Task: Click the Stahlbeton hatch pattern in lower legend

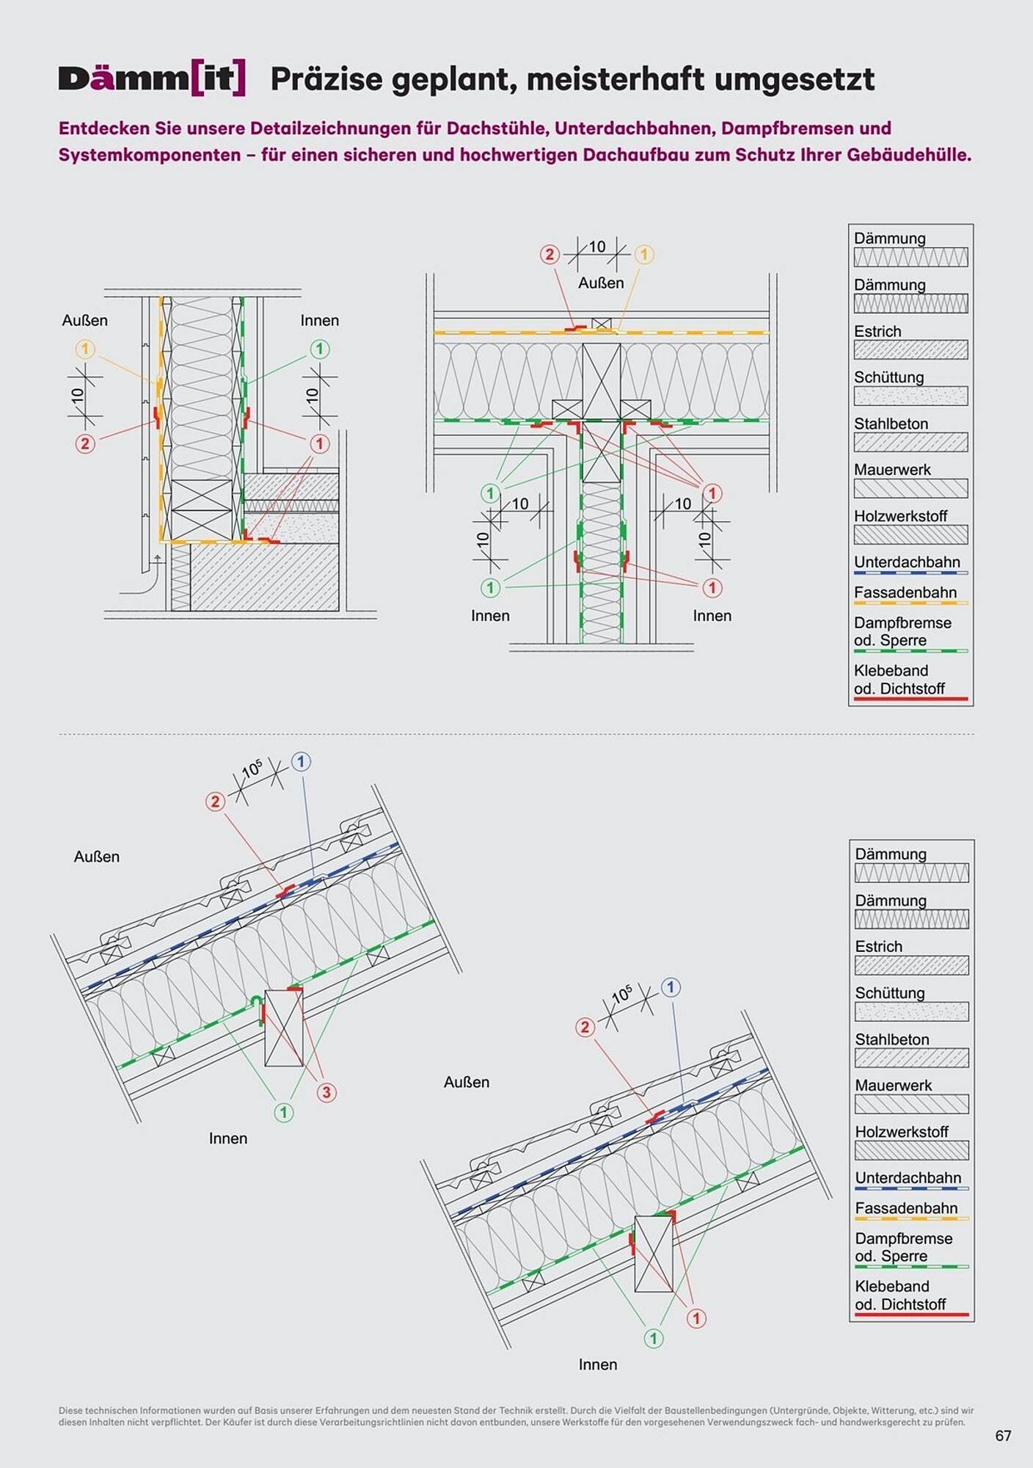Action: (x=911, y=1058)
